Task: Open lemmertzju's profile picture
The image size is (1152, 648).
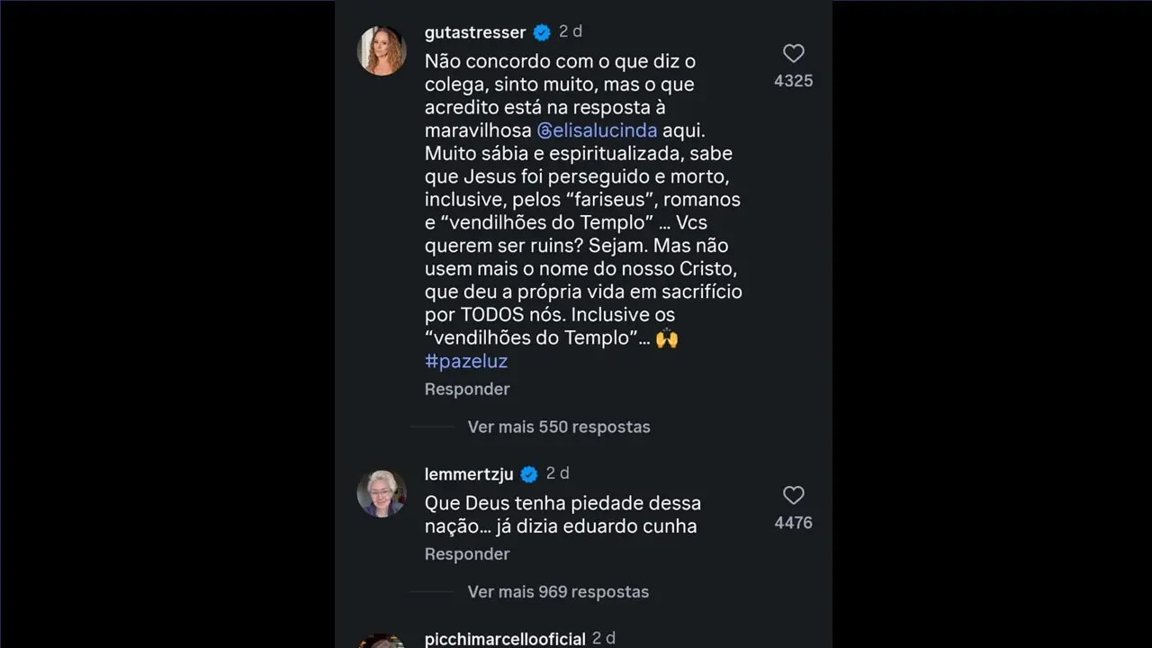Action: coord(382,492)
